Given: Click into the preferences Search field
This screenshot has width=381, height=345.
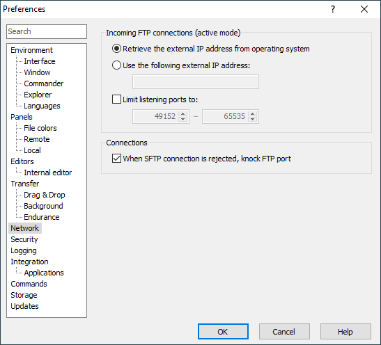Looking at the screenshot, I should click(47, 31).
